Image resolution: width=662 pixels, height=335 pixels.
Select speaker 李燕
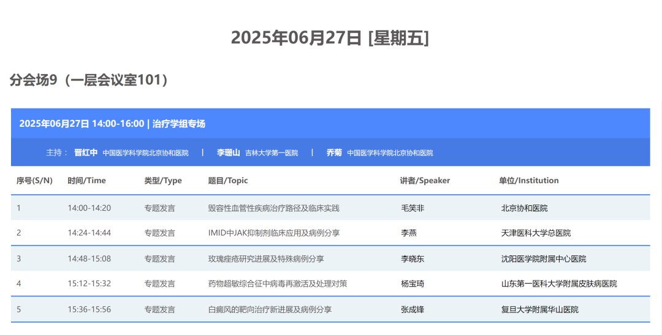coord(409,233)
